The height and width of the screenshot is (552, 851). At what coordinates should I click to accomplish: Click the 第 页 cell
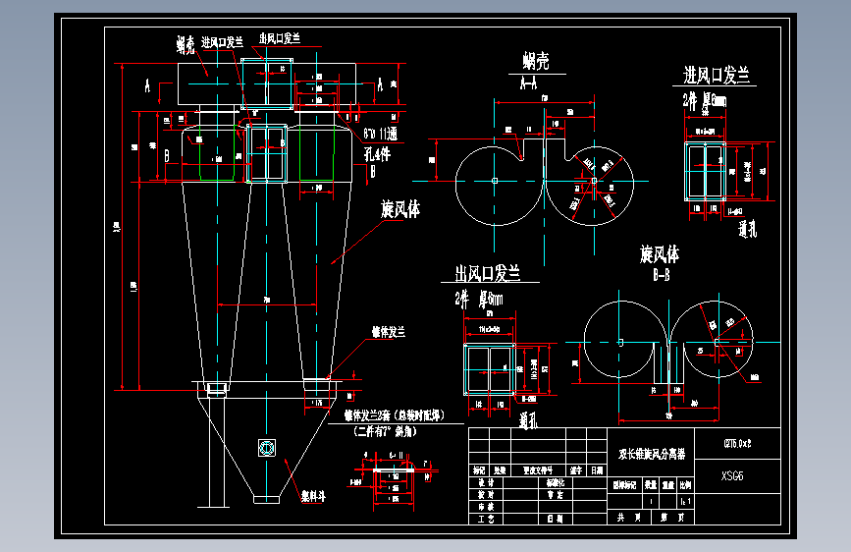pos(672,518)
